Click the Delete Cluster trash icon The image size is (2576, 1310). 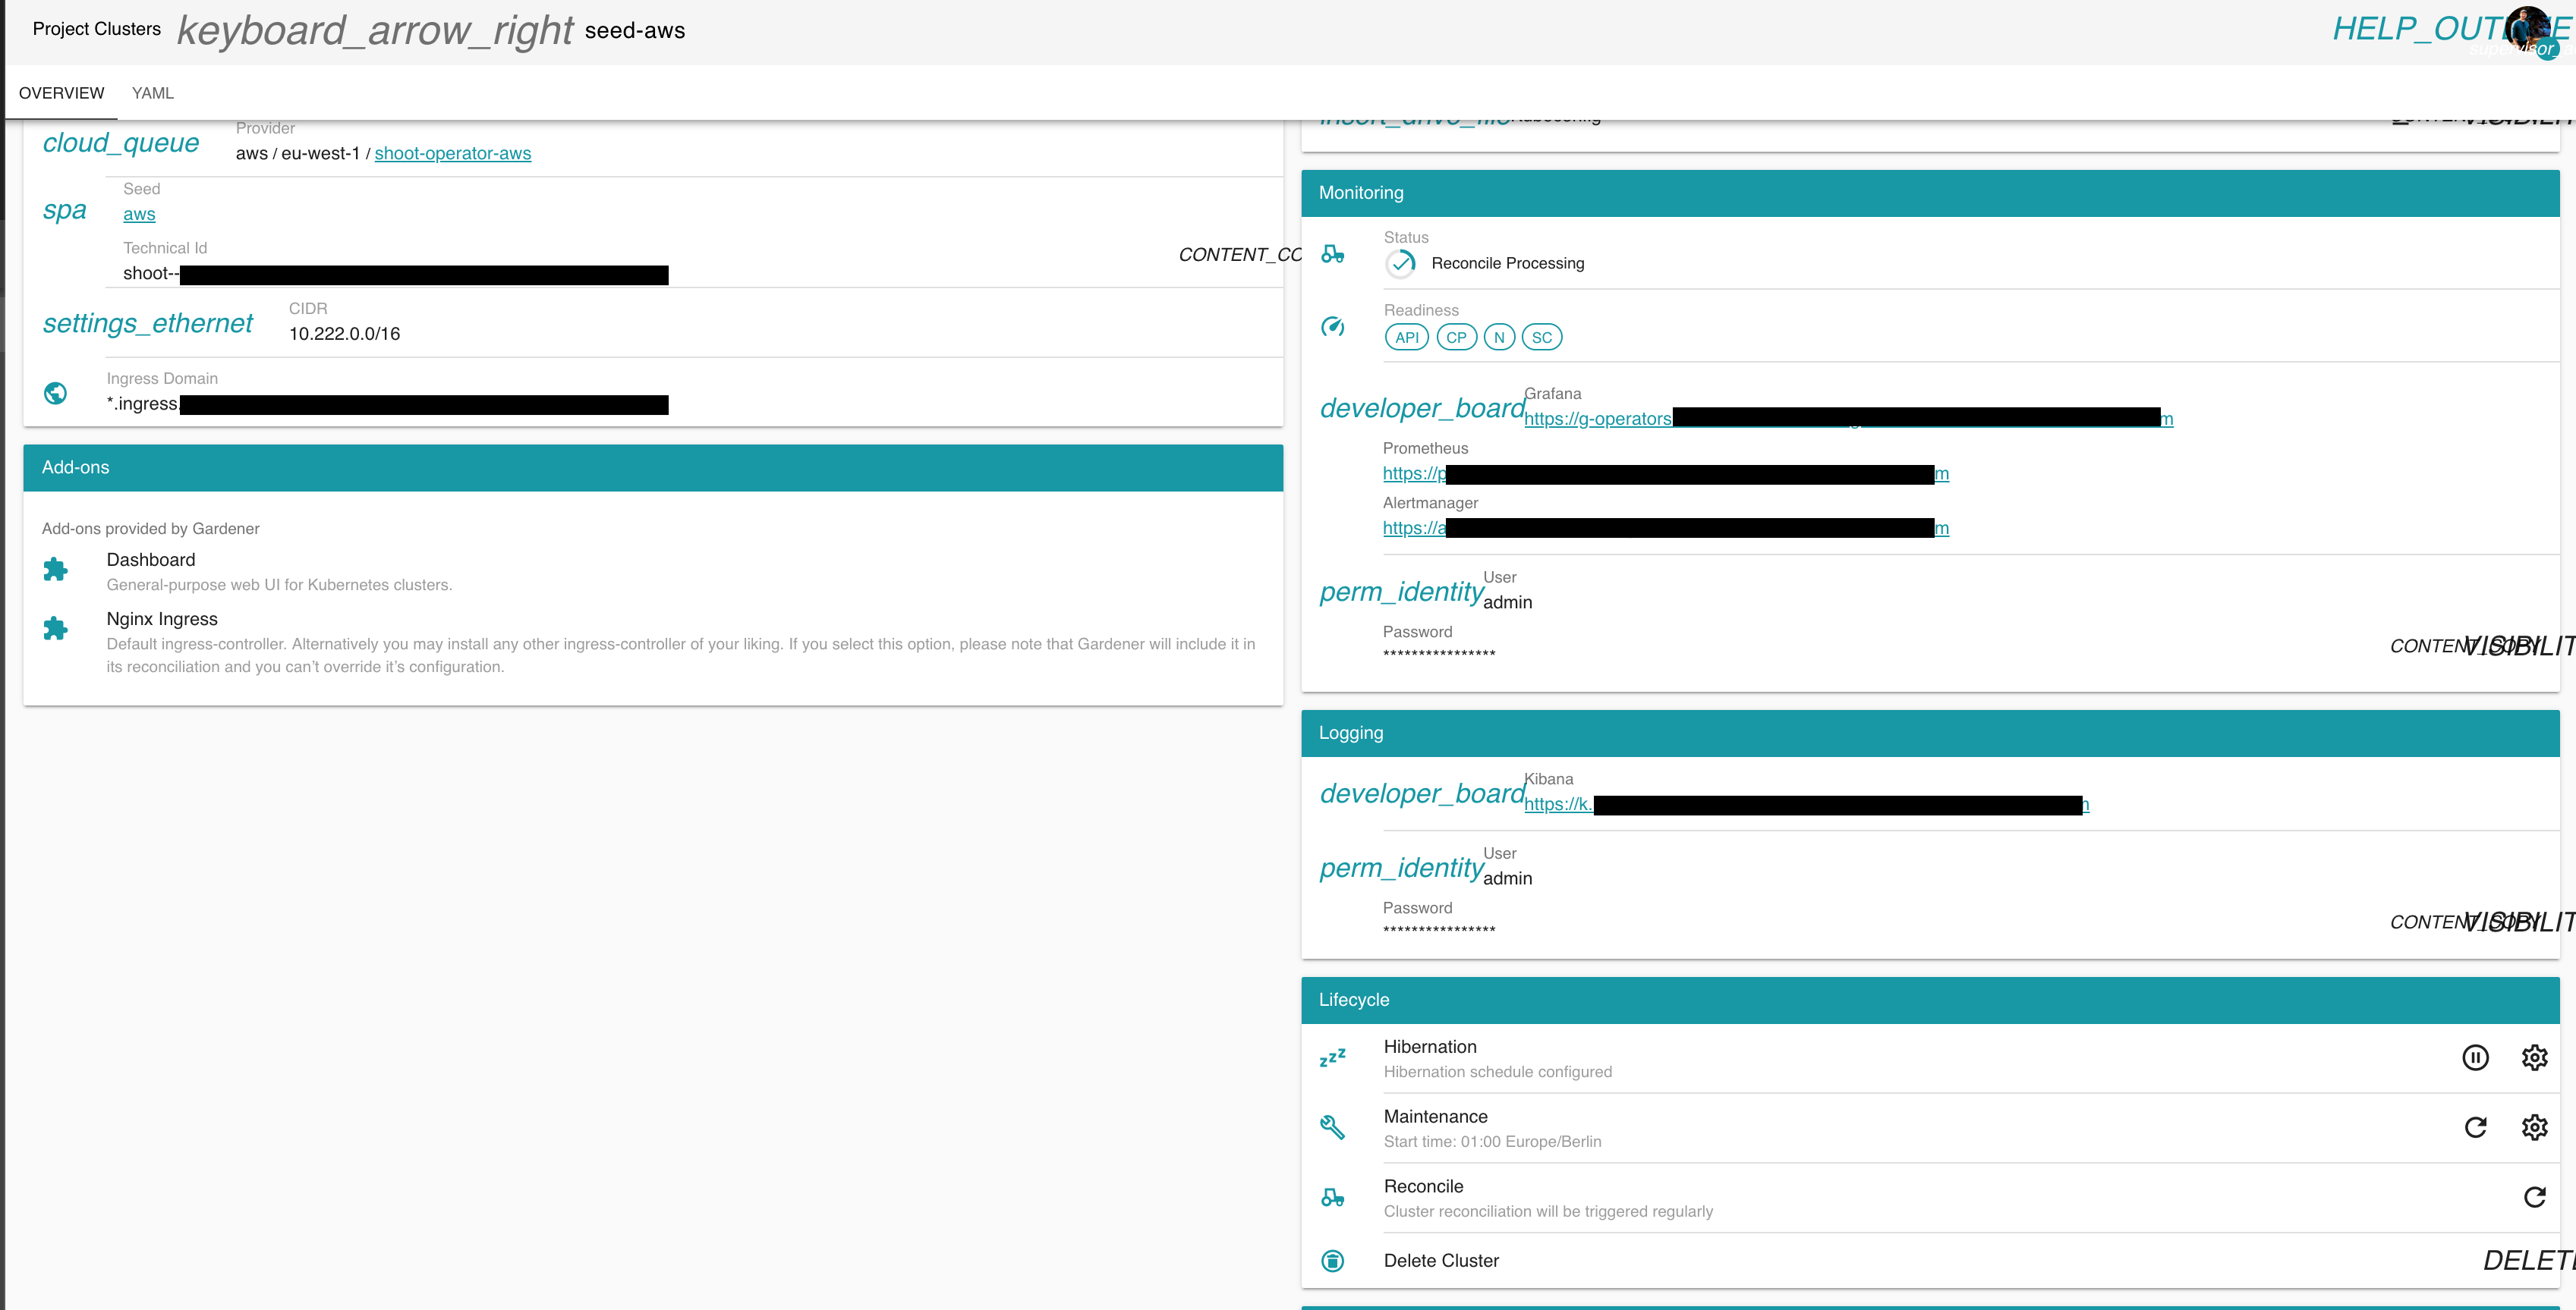coord(1334,1261)
